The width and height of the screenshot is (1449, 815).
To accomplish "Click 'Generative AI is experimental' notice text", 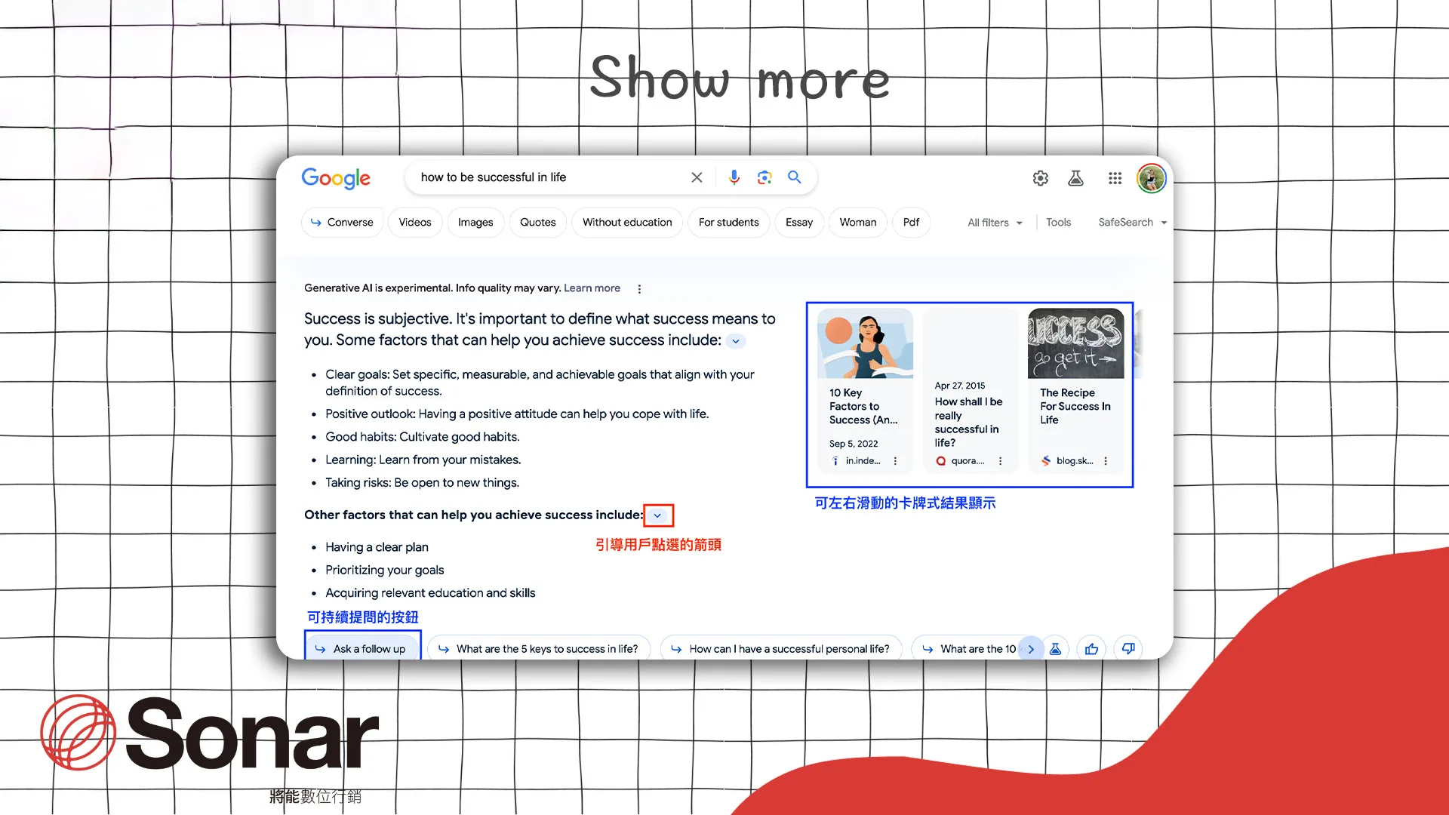I will 432,288.
